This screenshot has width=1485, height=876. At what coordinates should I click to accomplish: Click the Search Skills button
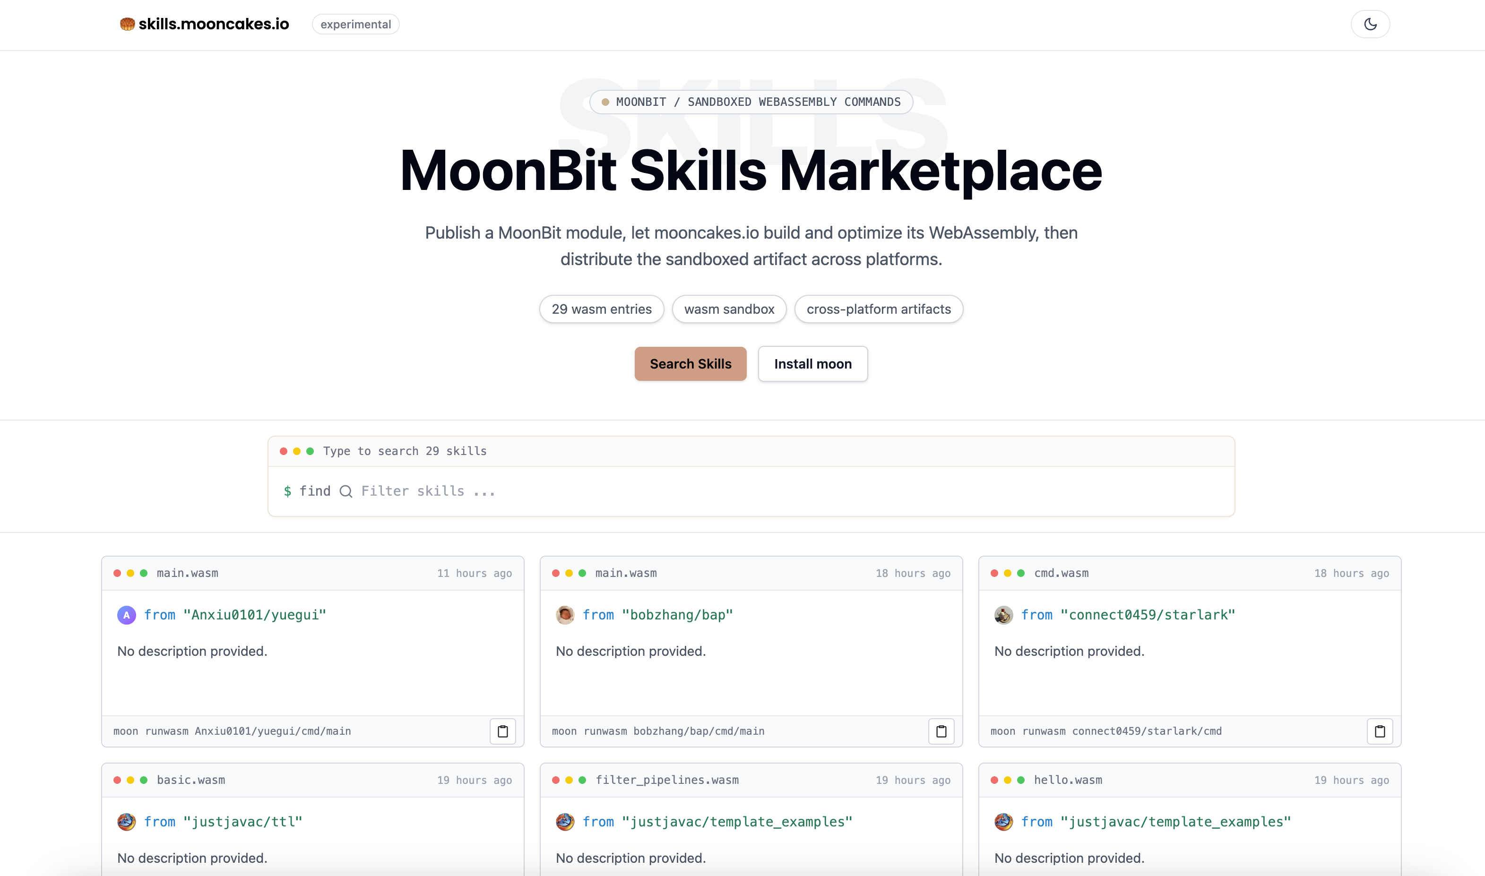pos(690,364)
